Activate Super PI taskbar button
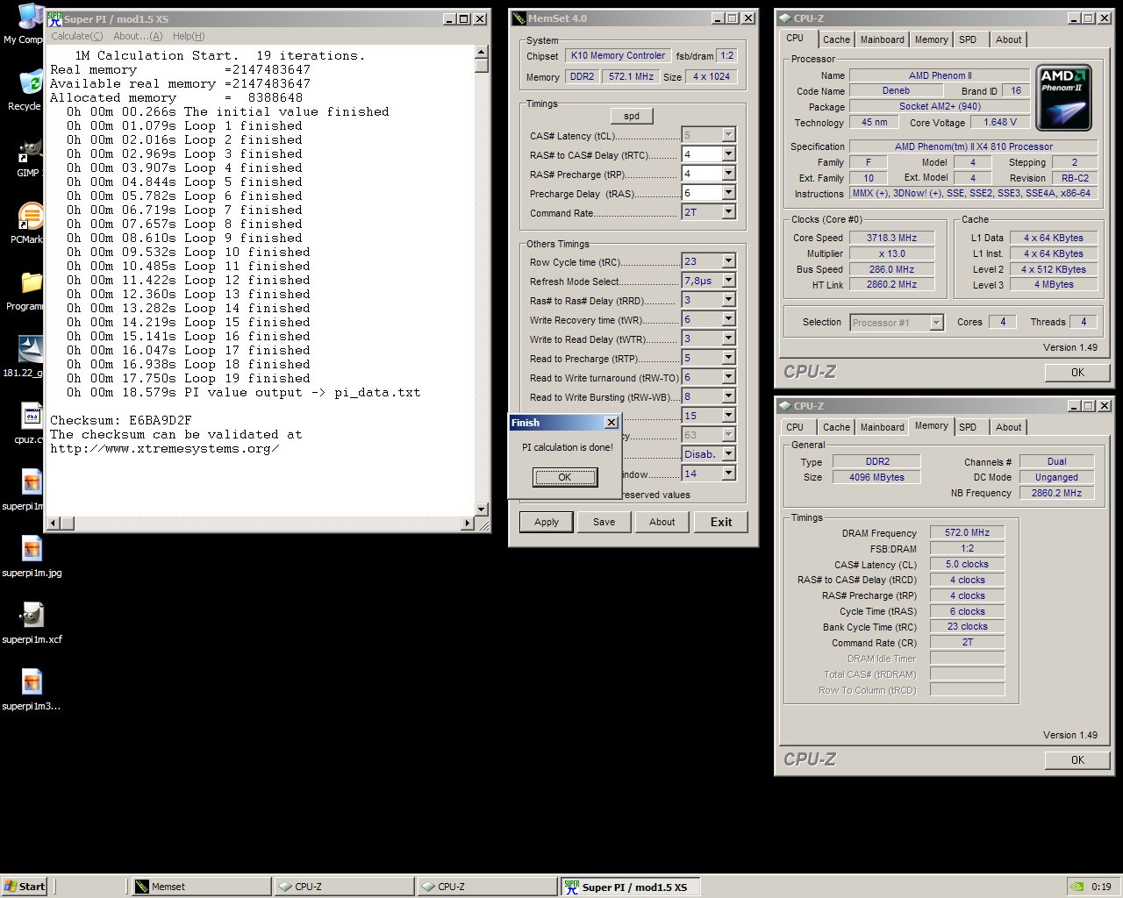This screenshot has height=898, width=1123. pos(630,887)
